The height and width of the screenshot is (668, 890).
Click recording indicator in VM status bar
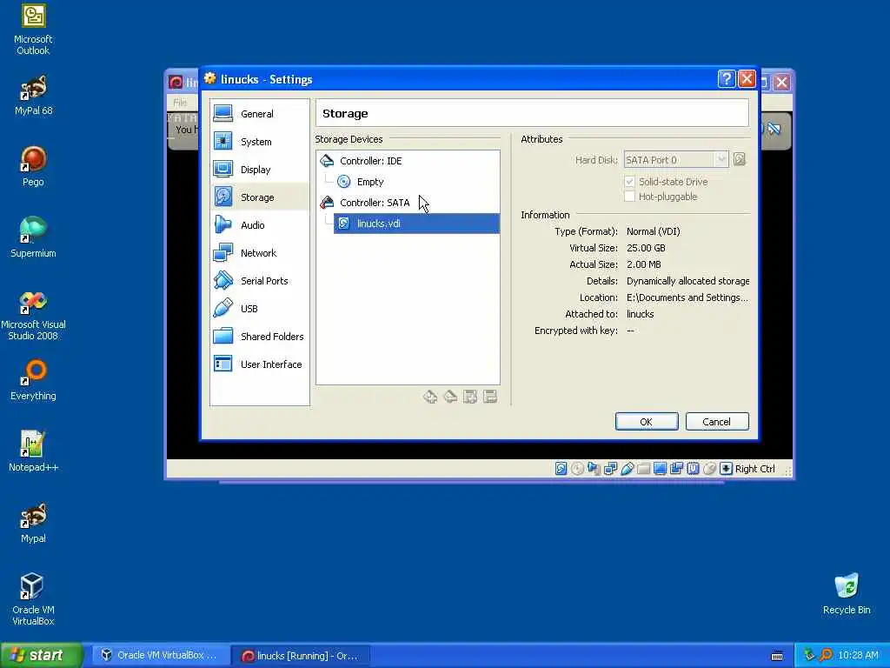(676, 469)
